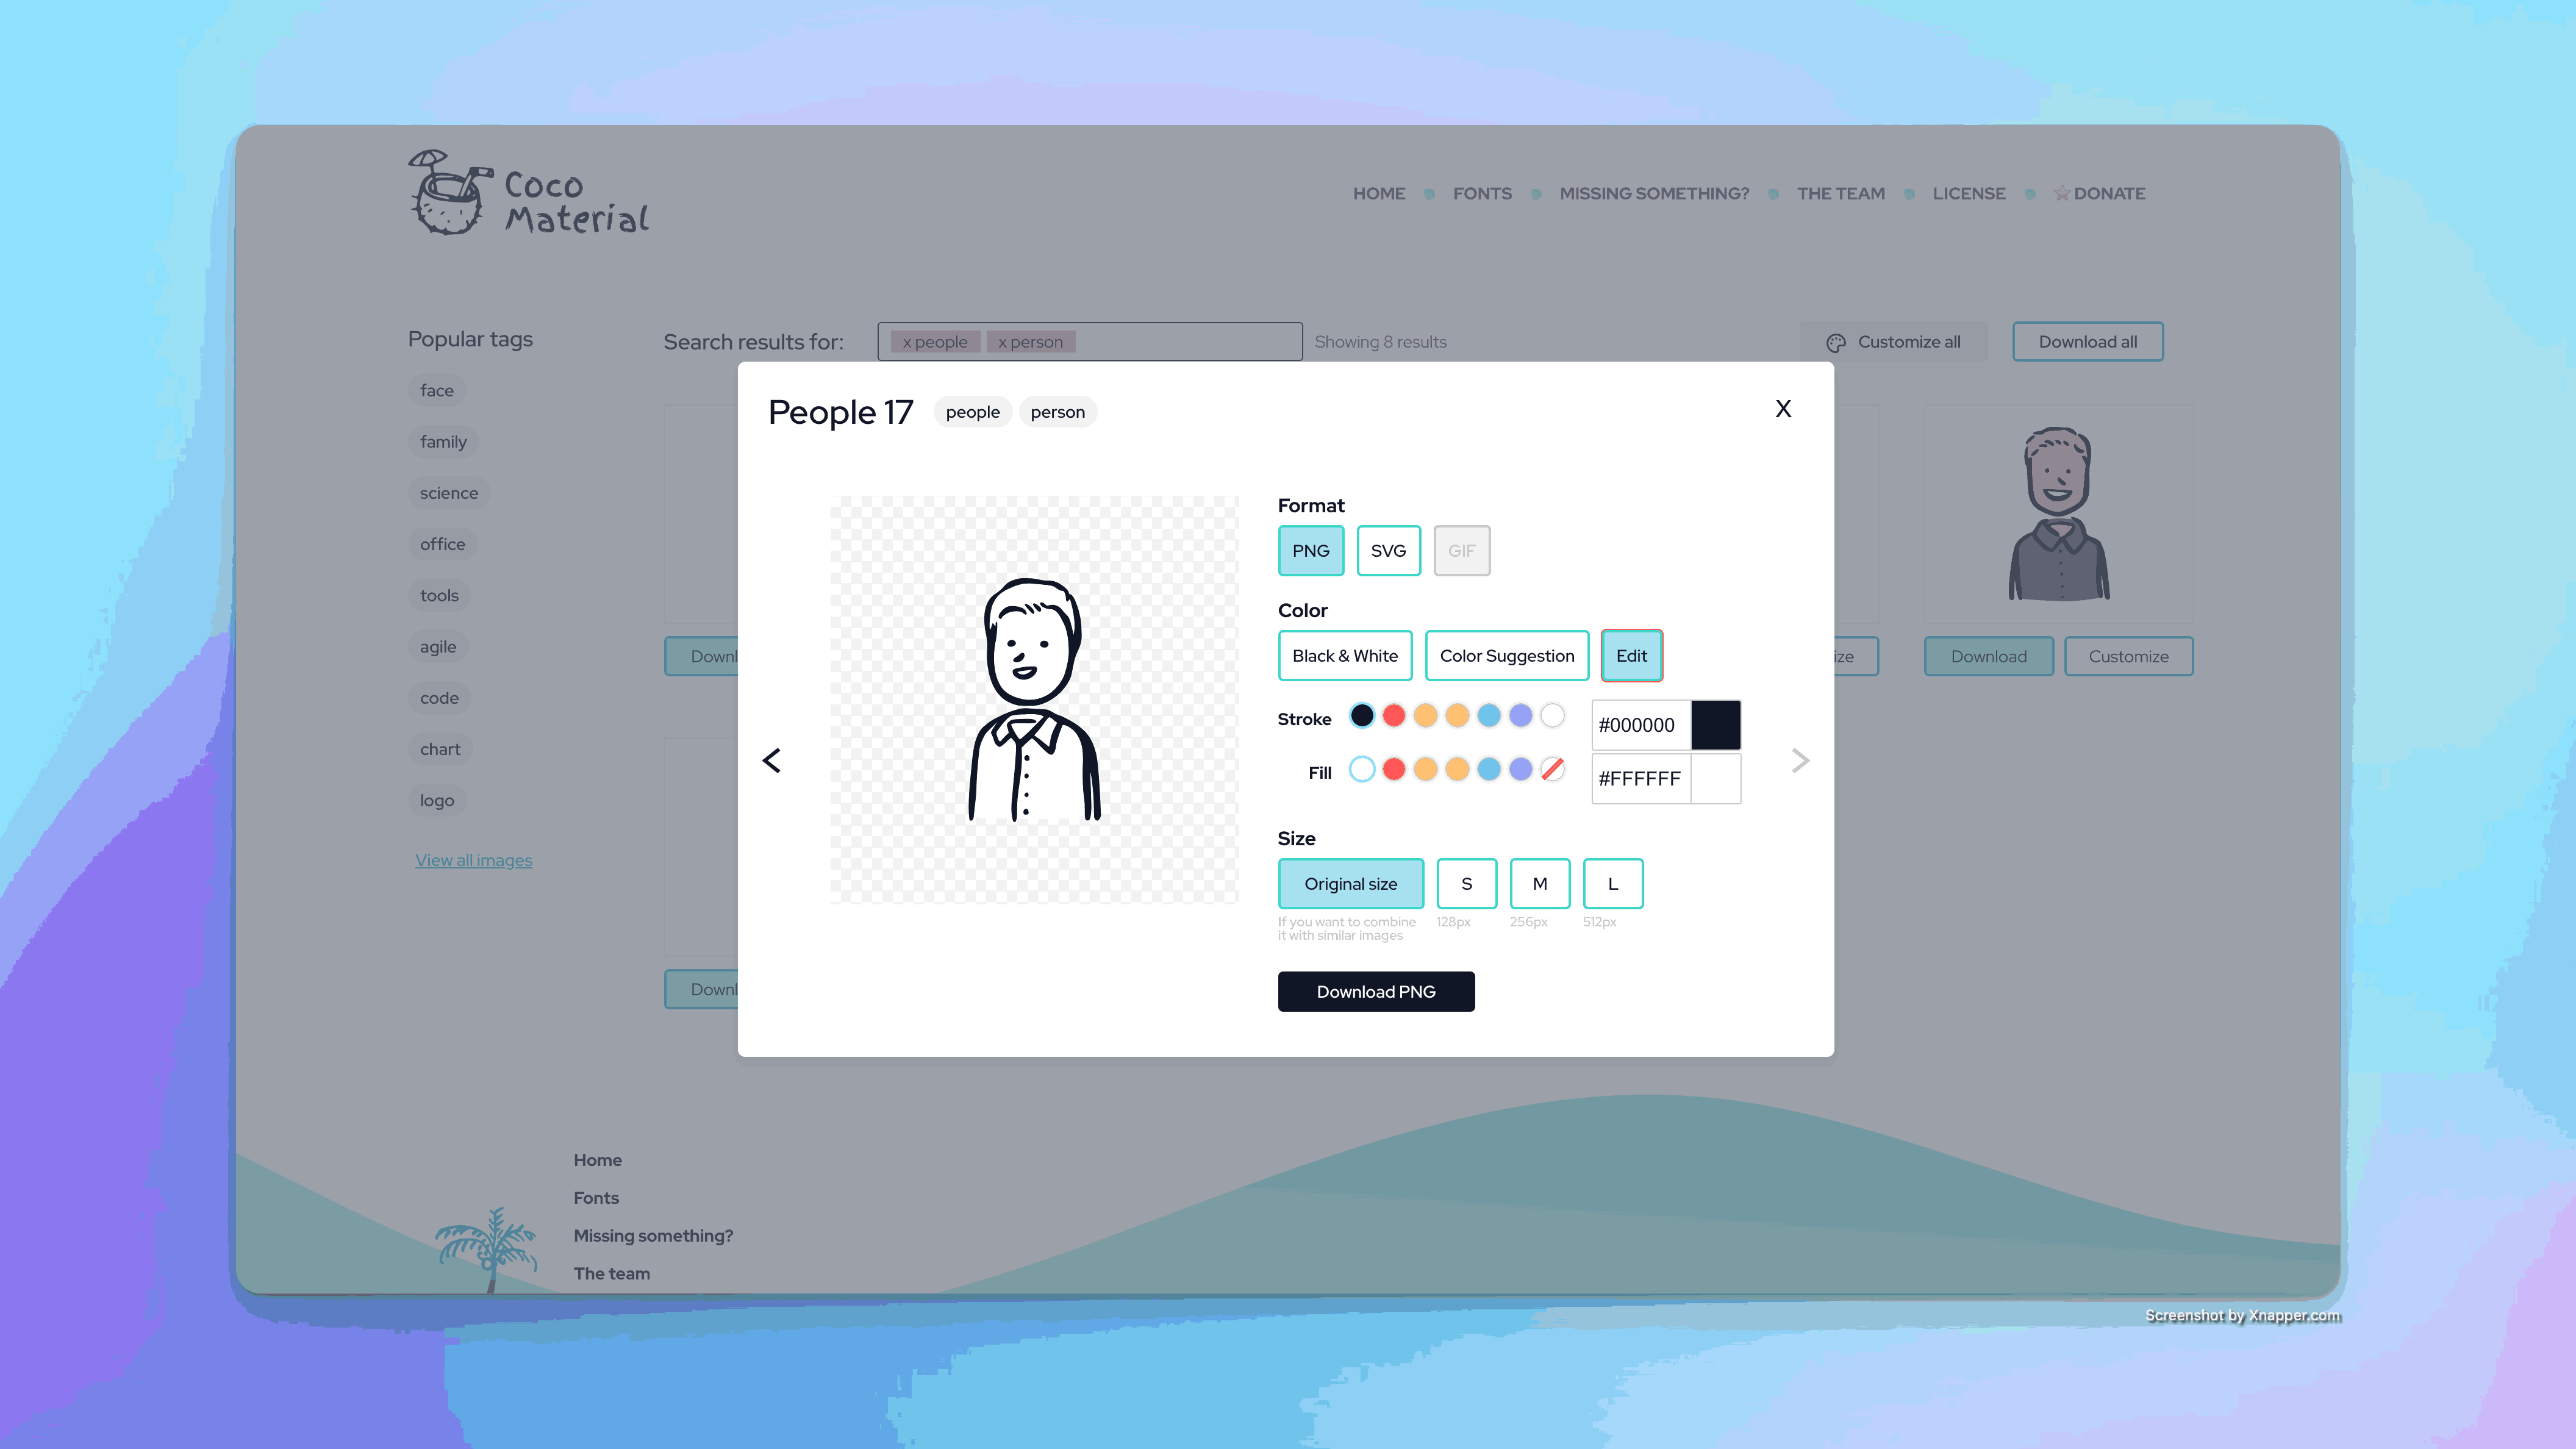
Task: Go to previous image with left arrow
Action: coord(772,761)
